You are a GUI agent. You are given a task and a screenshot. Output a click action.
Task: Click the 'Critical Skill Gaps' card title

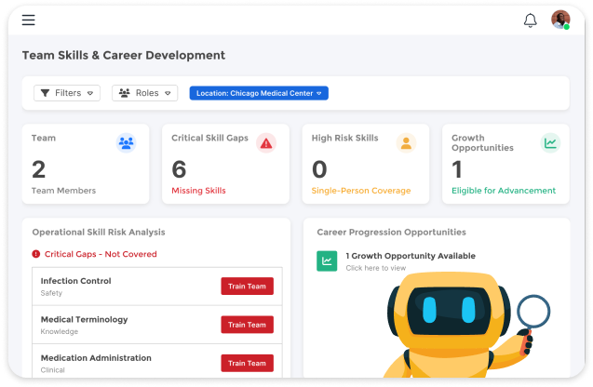tap(209, 138)
